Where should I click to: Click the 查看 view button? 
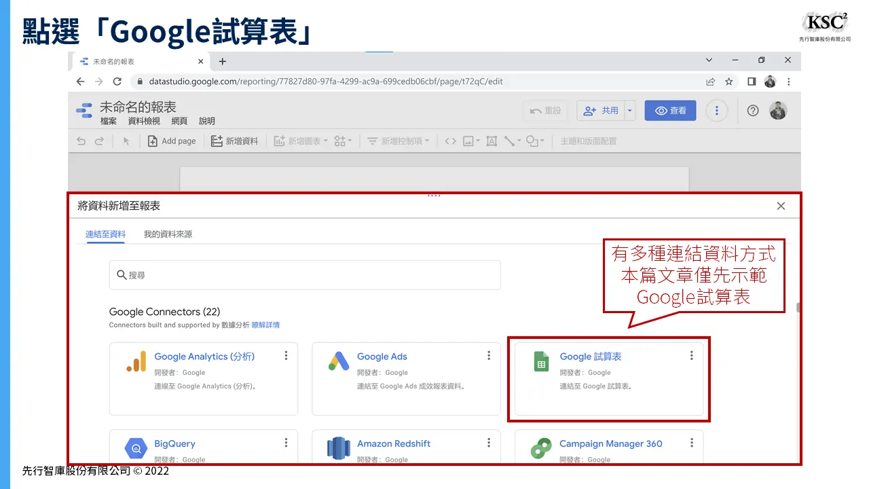(x=670, y=111)
